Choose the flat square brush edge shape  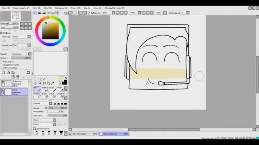pos(66,104)
